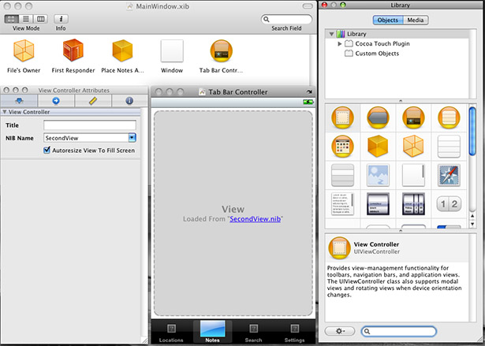Open the Size inspector ruler tab
485x346 pixels.
point(93,101)
